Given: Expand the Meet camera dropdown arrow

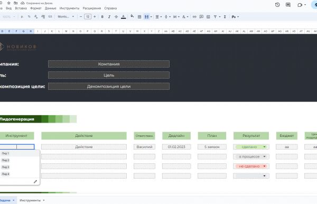Looking at the screenshot, I should [x=305, y=5].
